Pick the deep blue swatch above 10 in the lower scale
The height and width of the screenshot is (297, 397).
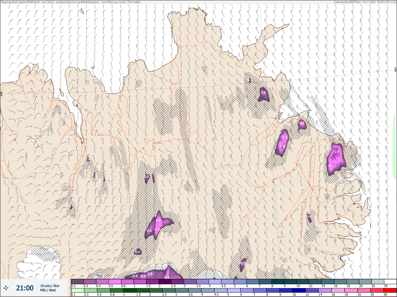click(299, 290)
